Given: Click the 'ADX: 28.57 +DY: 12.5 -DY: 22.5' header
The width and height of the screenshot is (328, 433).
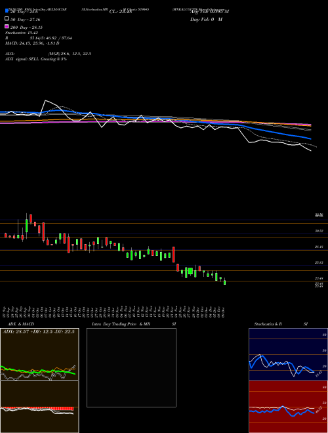Looking at the screenshot, I should click(x=39, y=332).
